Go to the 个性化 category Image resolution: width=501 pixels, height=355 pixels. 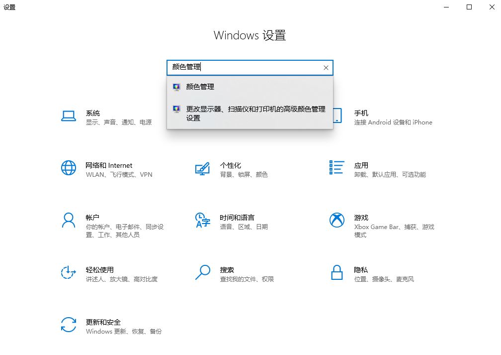coord(231,165)
